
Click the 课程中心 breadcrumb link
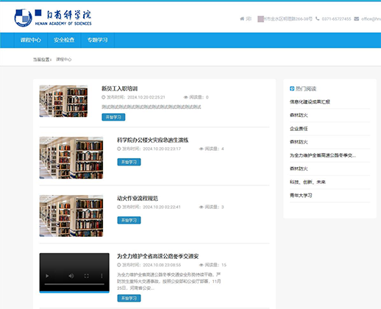tap(63, 60)
